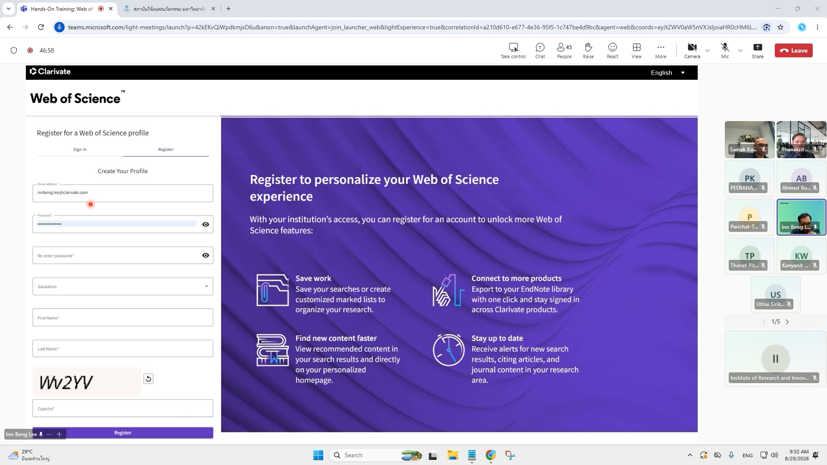
Task: Switch to the Thai-titled browser tab
Action: click(x=169, y=9)
